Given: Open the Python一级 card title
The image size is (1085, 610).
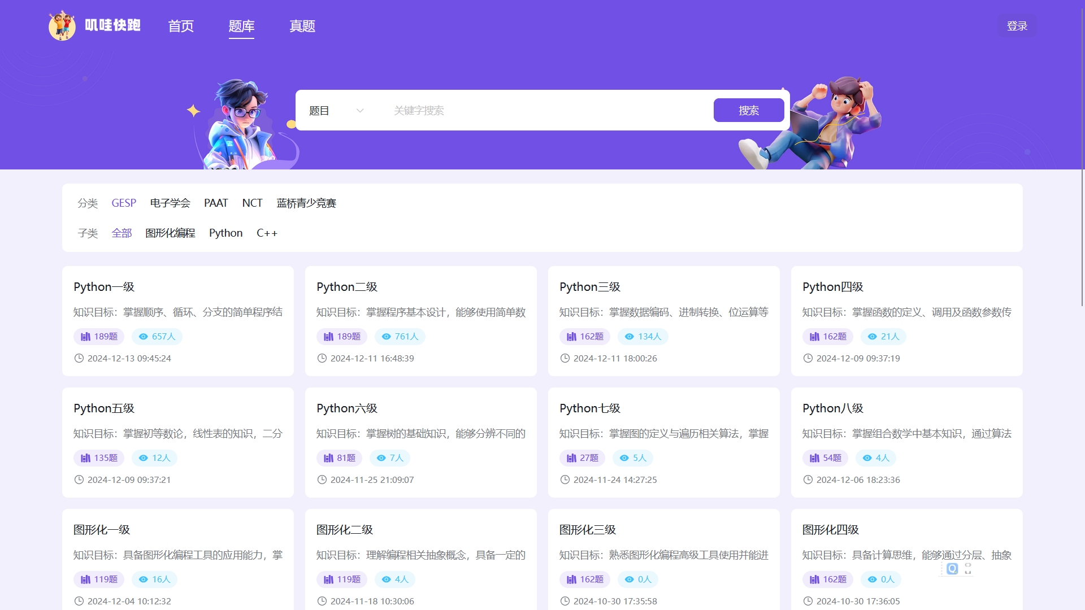Looking at the screenshot, I should (104, 287).
